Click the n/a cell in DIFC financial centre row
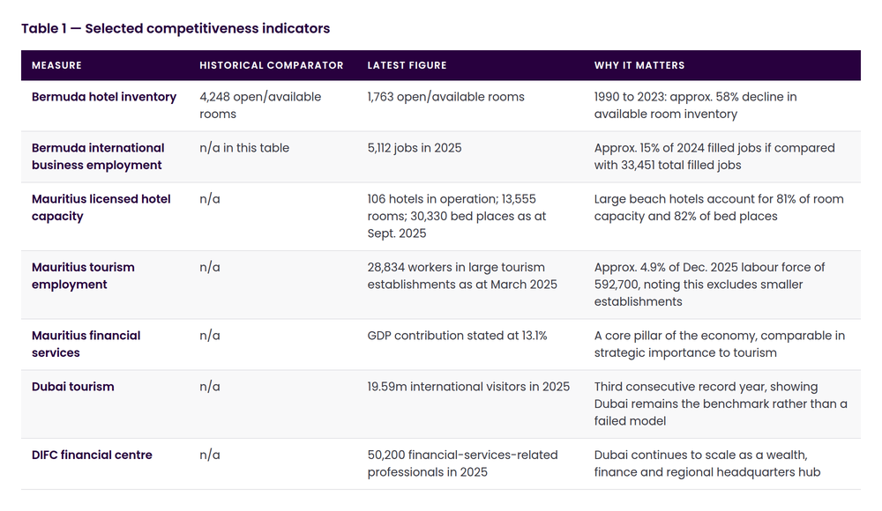882x511 pixels. 209,455
